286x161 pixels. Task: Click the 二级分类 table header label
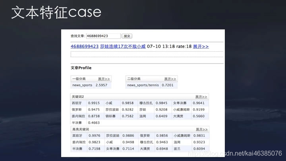click(x=134, y=79)
